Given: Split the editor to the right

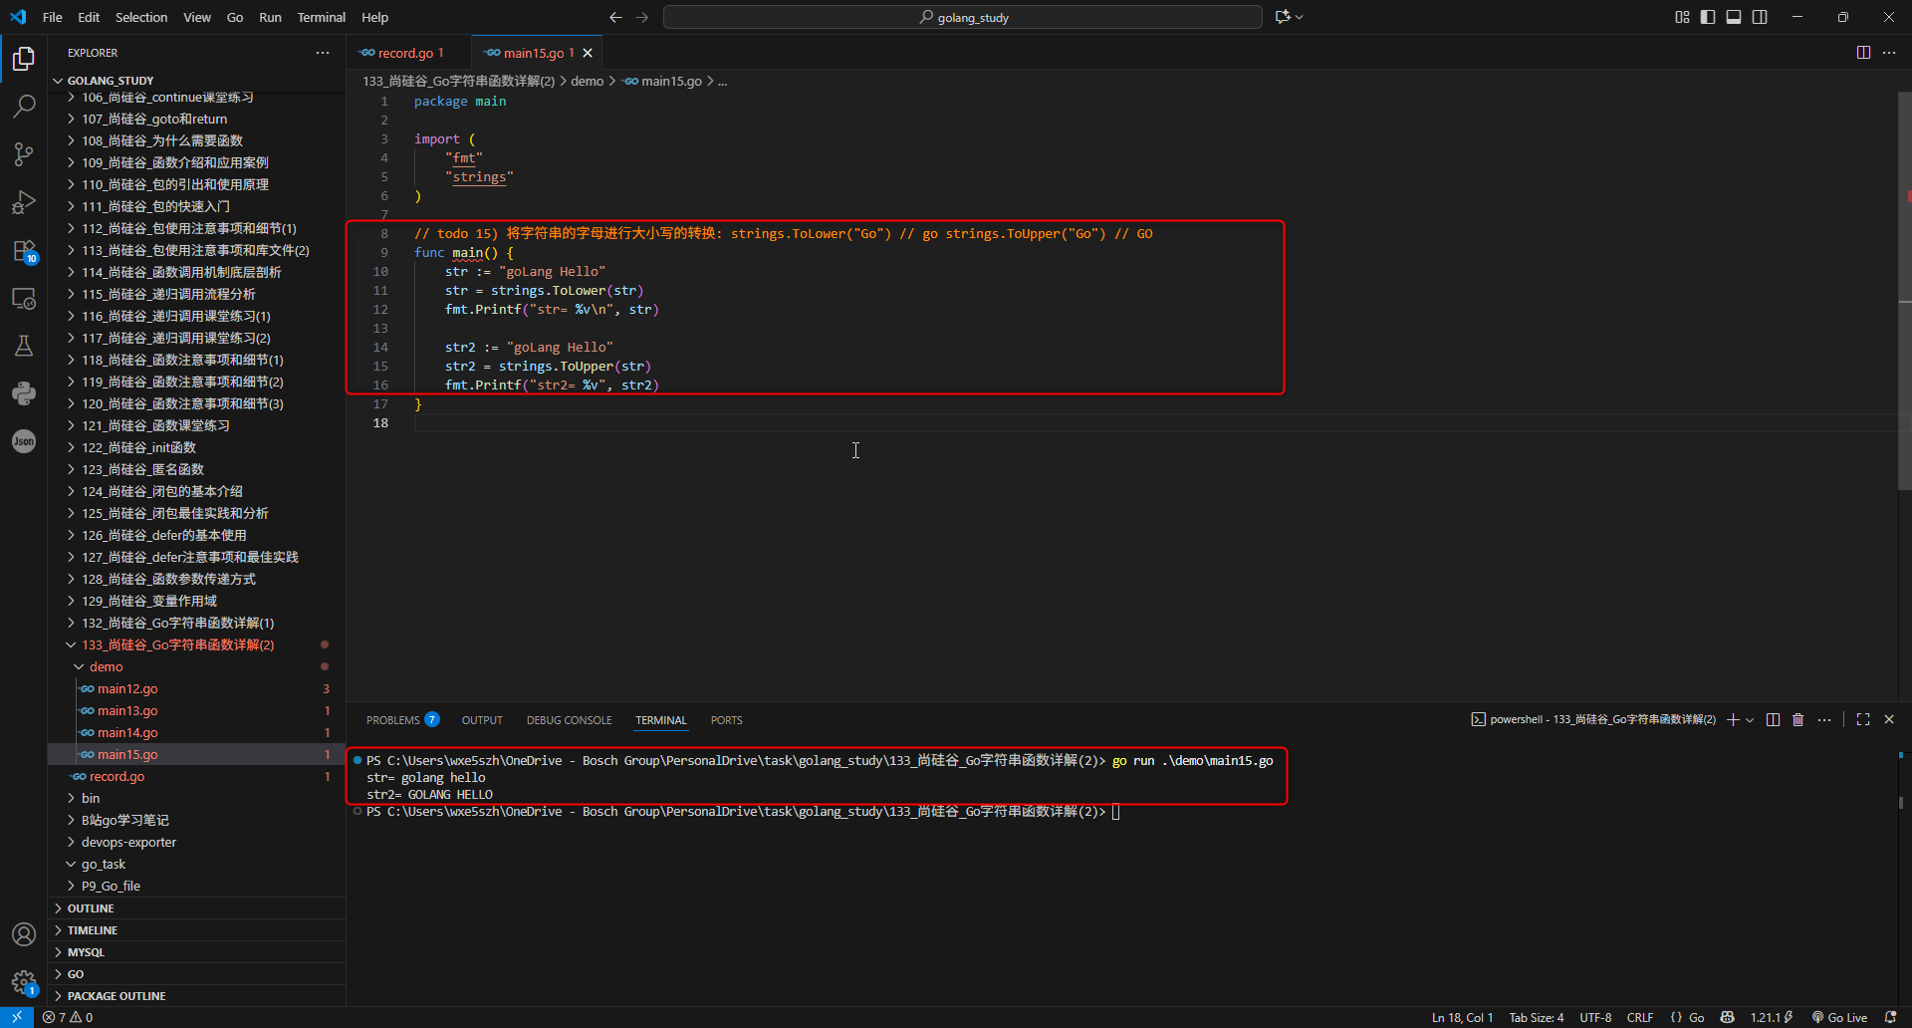Looking at the screenshot, I should [1863, 53].
